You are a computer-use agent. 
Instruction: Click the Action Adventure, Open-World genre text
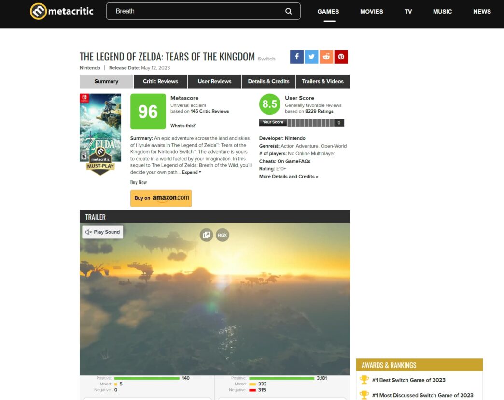tap(314, 146)
